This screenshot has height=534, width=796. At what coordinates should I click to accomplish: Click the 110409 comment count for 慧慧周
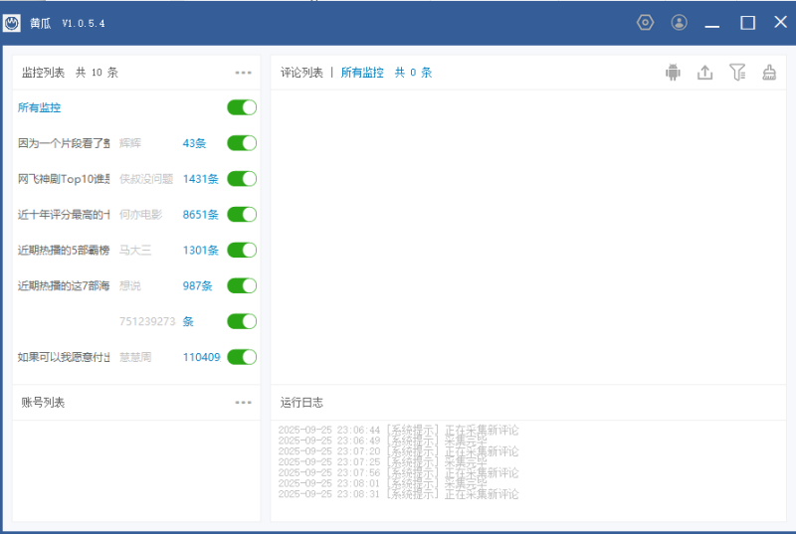(201, 357)
